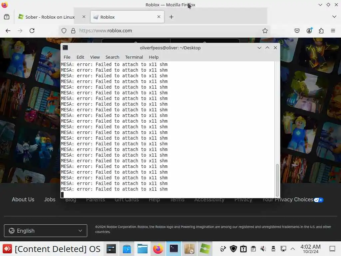Bookmark this page with the star
The width and height of the screenshot is (341, 256).
coord(265,31)
